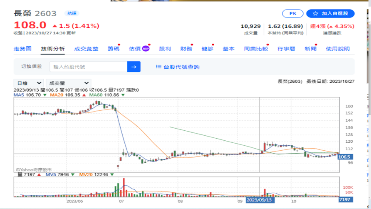
Task: Add stock via 加入自選股 button
Action: pos(330,13)
